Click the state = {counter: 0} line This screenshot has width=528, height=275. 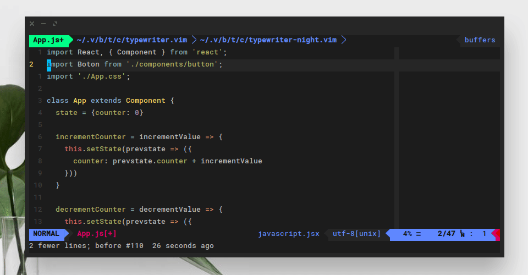[100, 113]
